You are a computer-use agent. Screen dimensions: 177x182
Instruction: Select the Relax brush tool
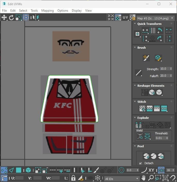[x=158, y=58]
